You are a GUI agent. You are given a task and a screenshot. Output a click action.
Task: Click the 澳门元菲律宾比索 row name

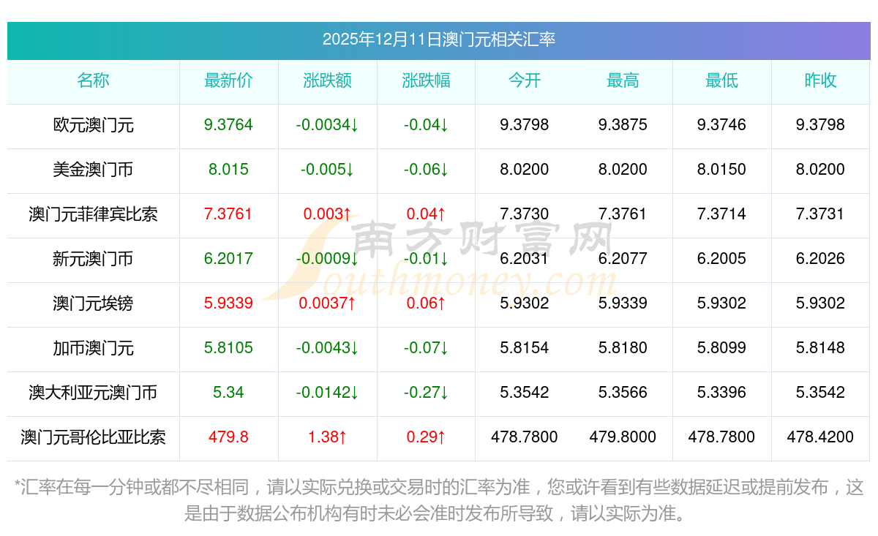tap(93, 214)
